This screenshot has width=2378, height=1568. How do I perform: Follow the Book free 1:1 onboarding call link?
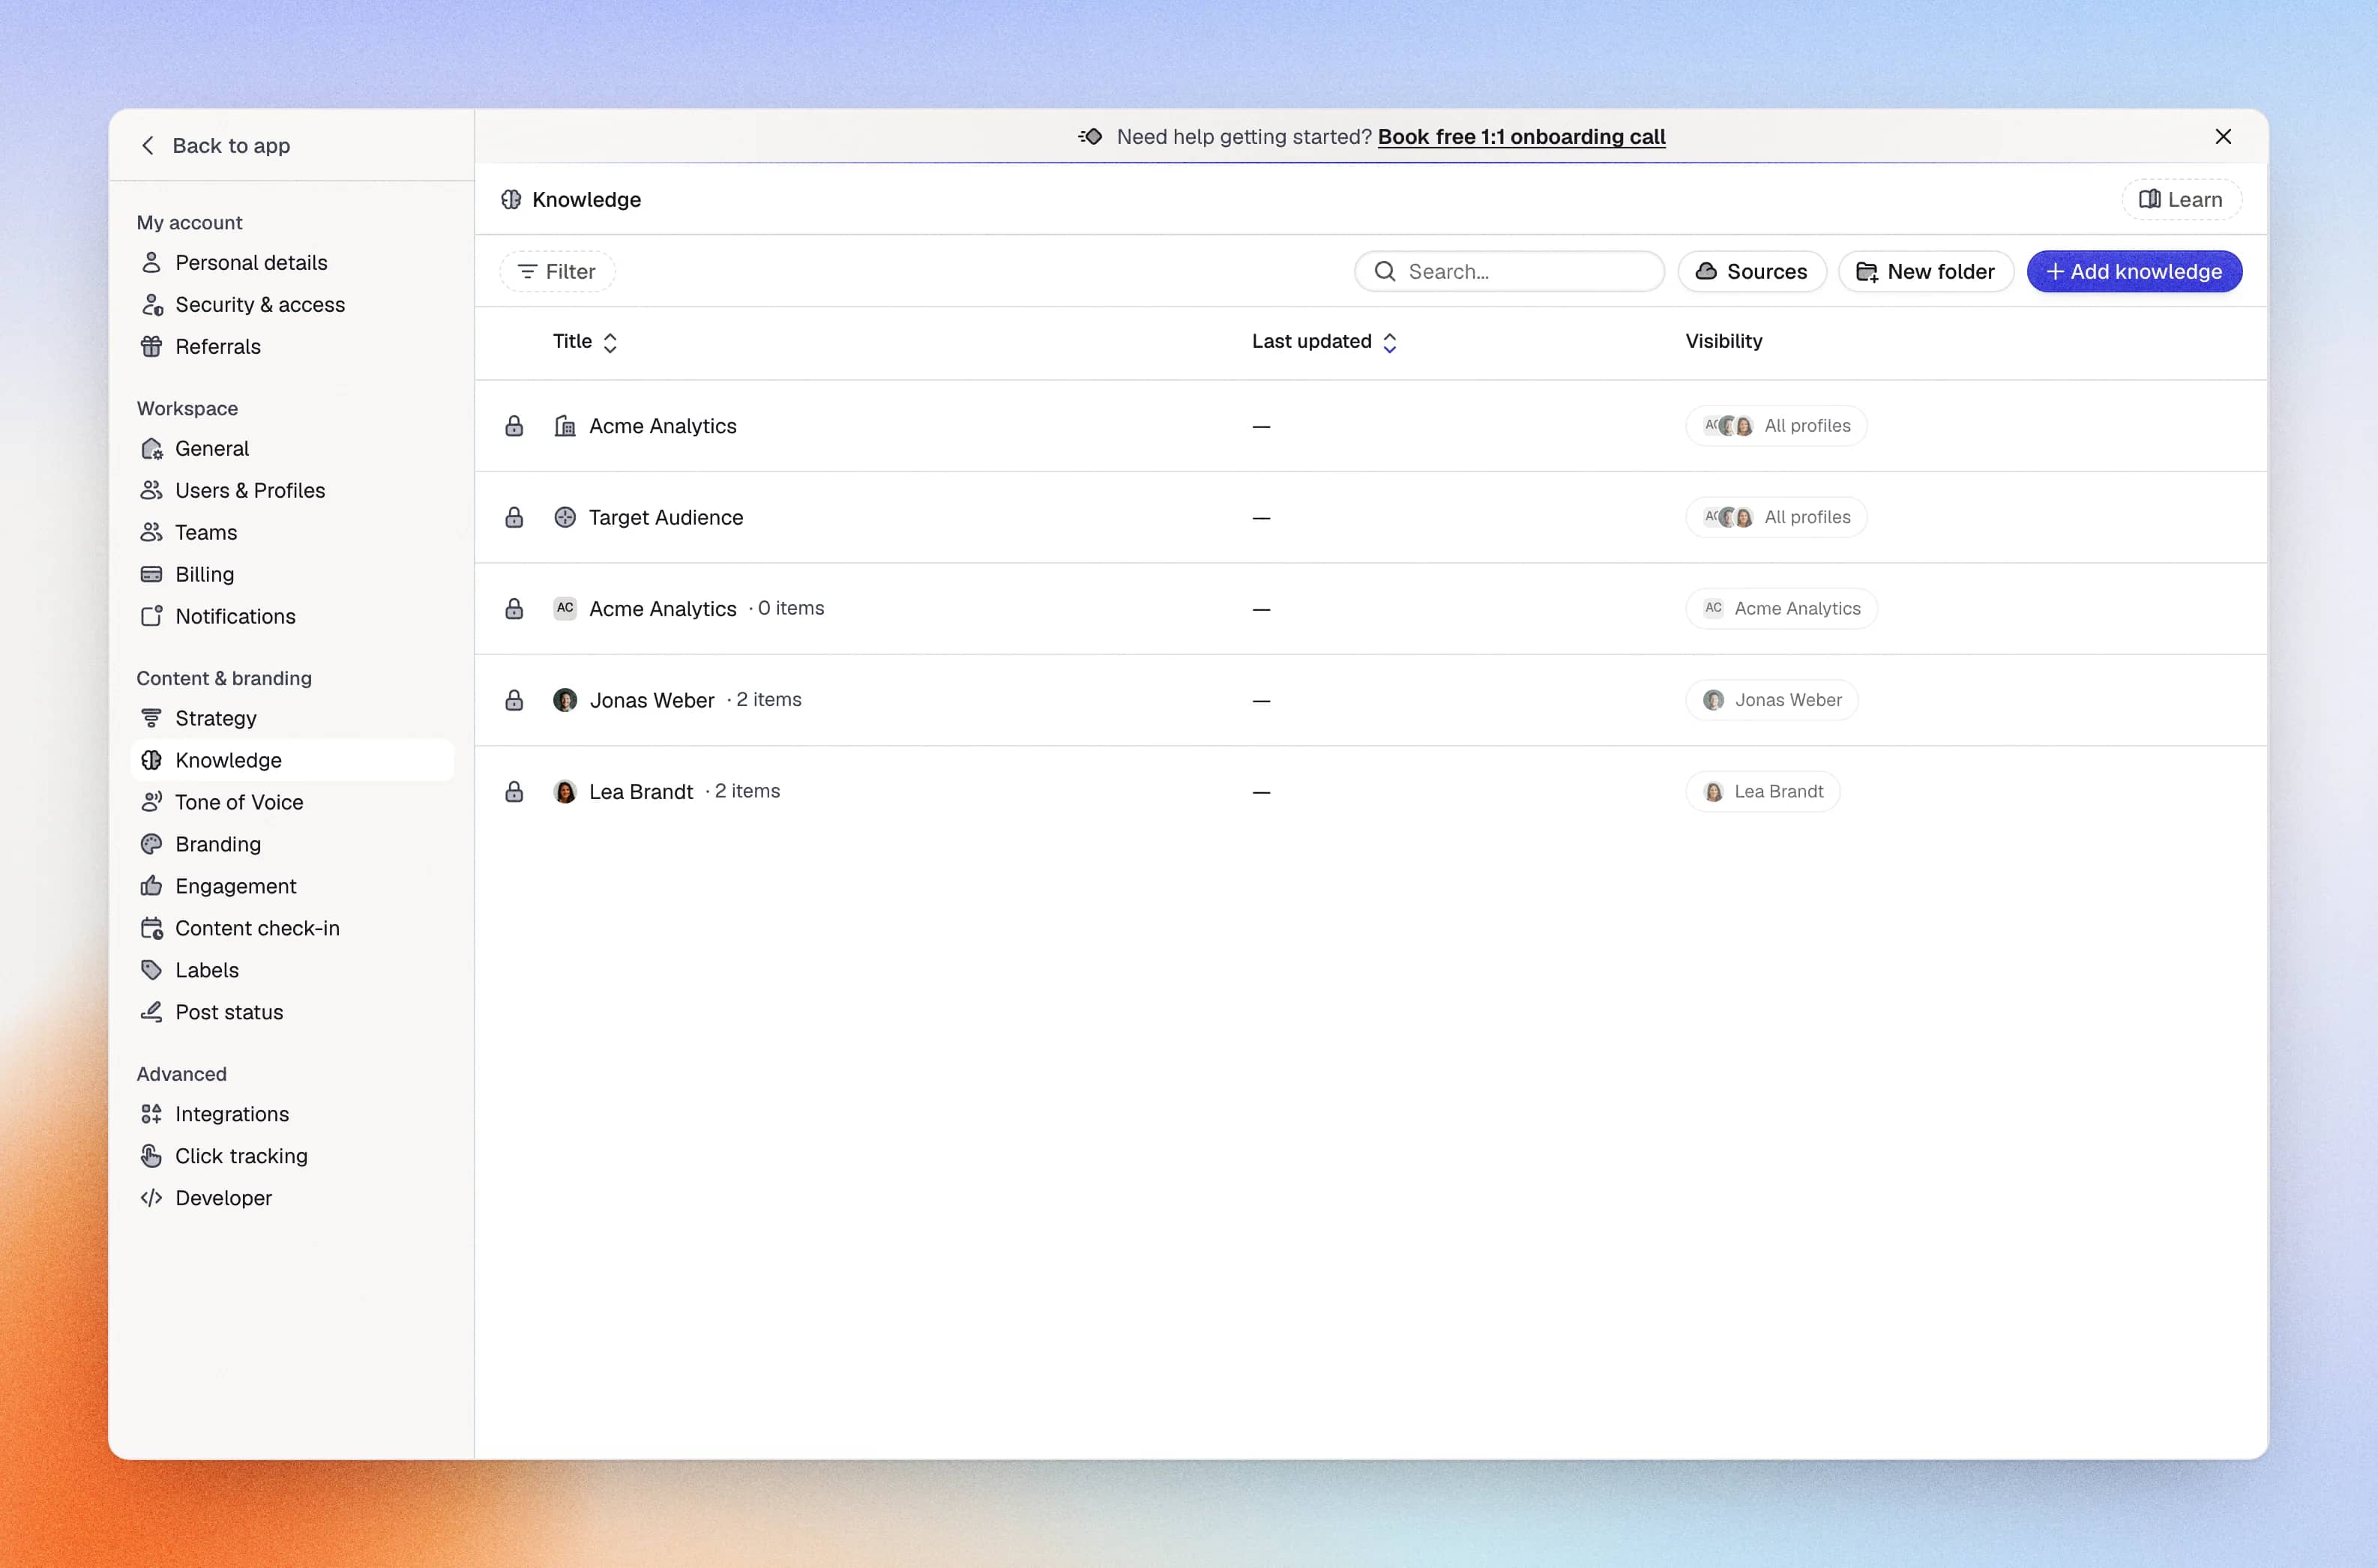point(1521,136)
